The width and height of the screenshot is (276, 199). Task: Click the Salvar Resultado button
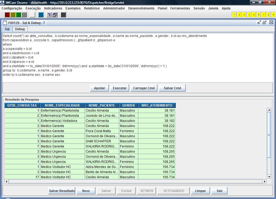pos(62,191)
